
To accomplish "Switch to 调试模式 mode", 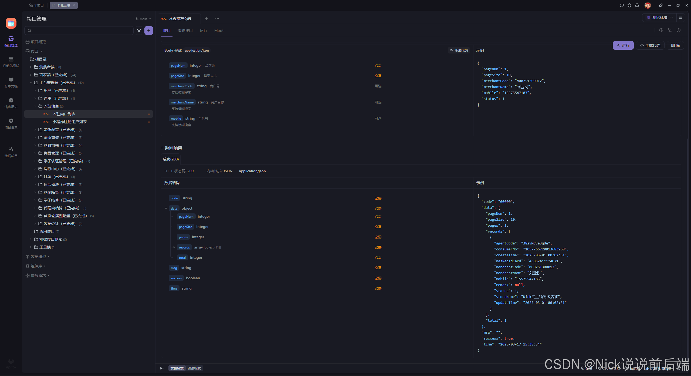I will pyautogui.click(x=194, y=368).
